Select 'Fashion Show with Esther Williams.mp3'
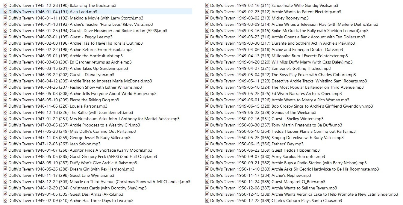The height and width of the screenshot is (205, 403). tap(75, 87)
